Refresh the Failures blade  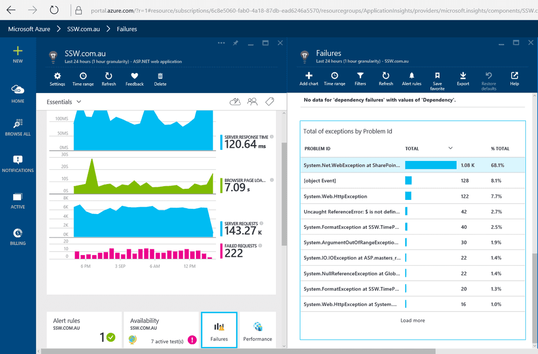click(386, 80)
